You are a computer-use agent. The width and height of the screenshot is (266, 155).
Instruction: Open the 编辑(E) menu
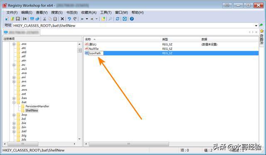27,12
